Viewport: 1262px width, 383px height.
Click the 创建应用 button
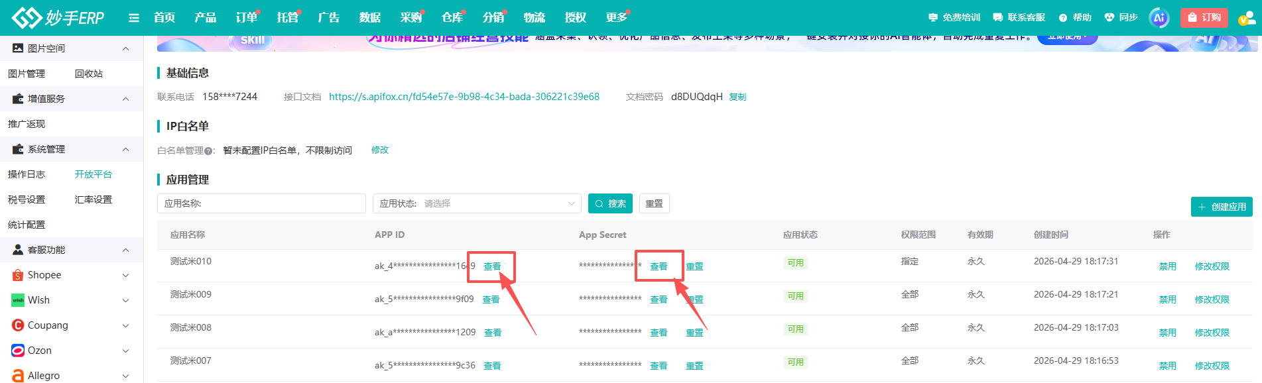tap(1222, 207)
